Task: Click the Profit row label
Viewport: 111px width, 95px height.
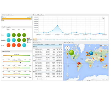Action: tap(3, 46)
